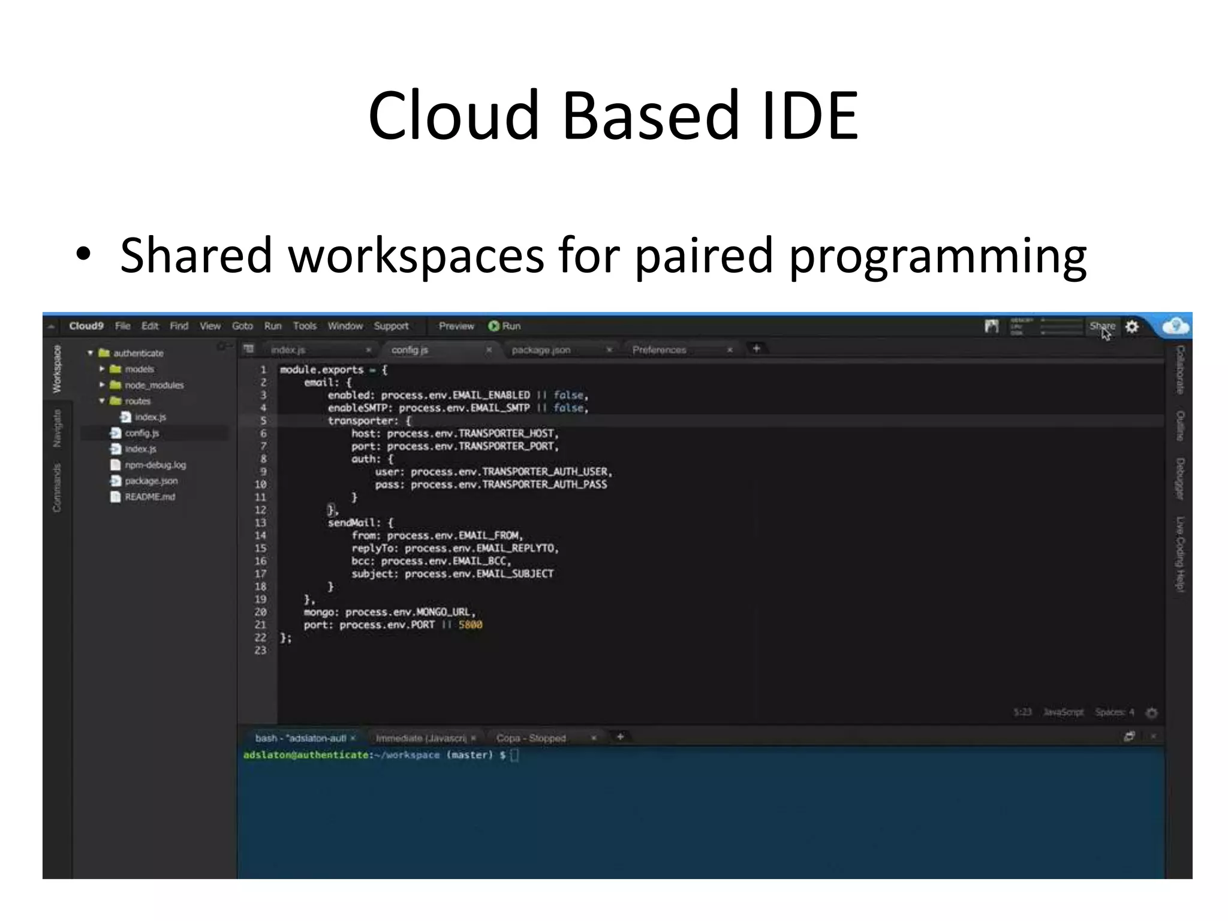This screenshot has height=921, width=1228.
Task: Click the Share button
Action: [1102, 326]
